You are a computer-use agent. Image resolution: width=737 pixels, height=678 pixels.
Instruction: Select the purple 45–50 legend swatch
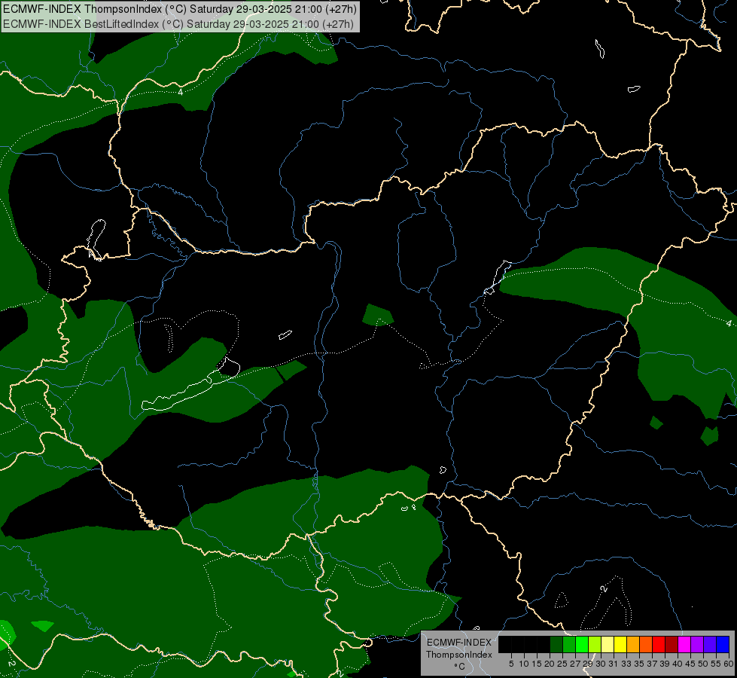pos(697,644)
